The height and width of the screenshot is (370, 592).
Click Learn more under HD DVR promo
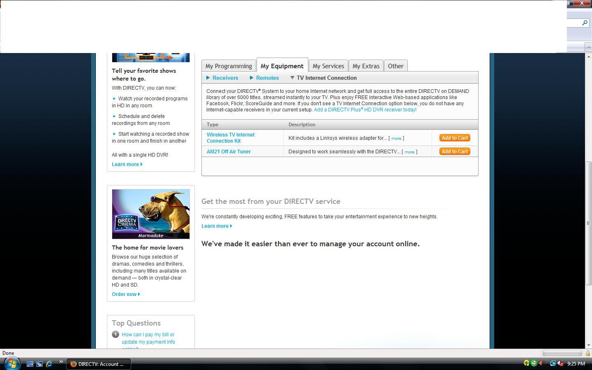click(127, 164)
